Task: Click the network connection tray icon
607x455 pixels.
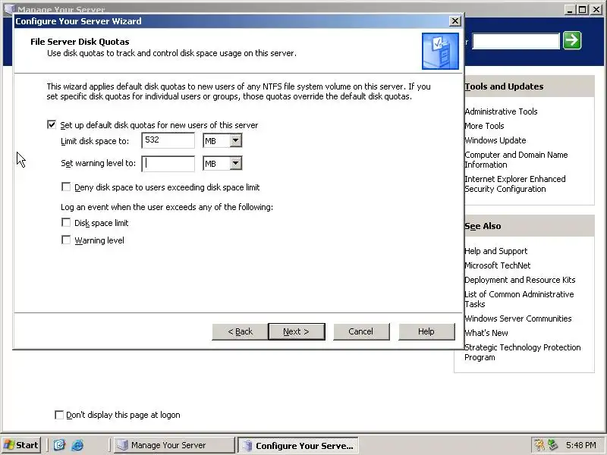Action: (x=552, y=445)
